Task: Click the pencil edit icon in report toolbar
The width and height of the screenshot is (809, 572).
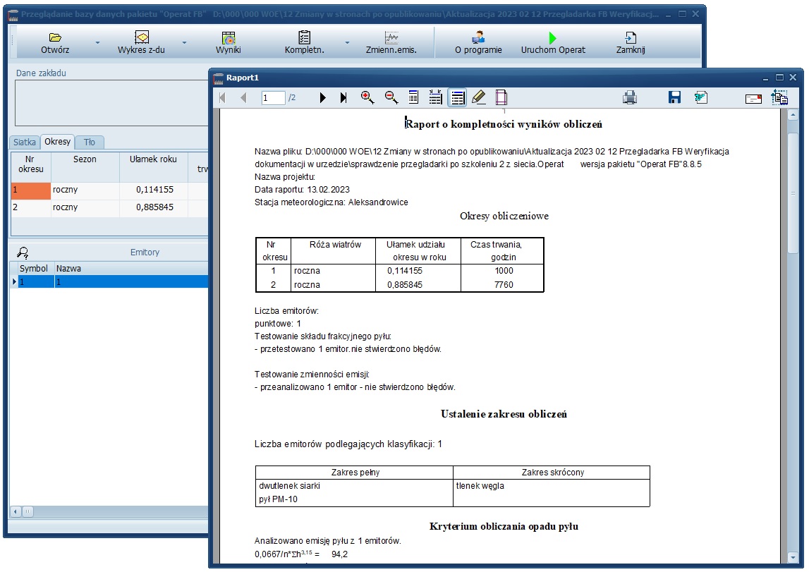Action: click(479, 98)
